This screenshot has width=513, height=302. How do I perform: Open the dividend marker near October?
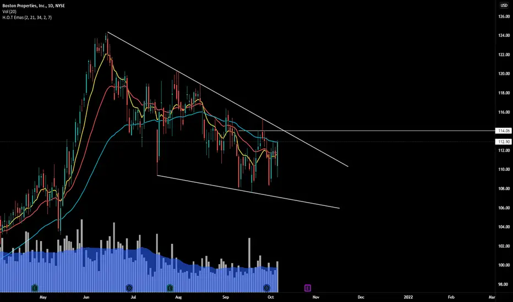[x=266, y=288]
